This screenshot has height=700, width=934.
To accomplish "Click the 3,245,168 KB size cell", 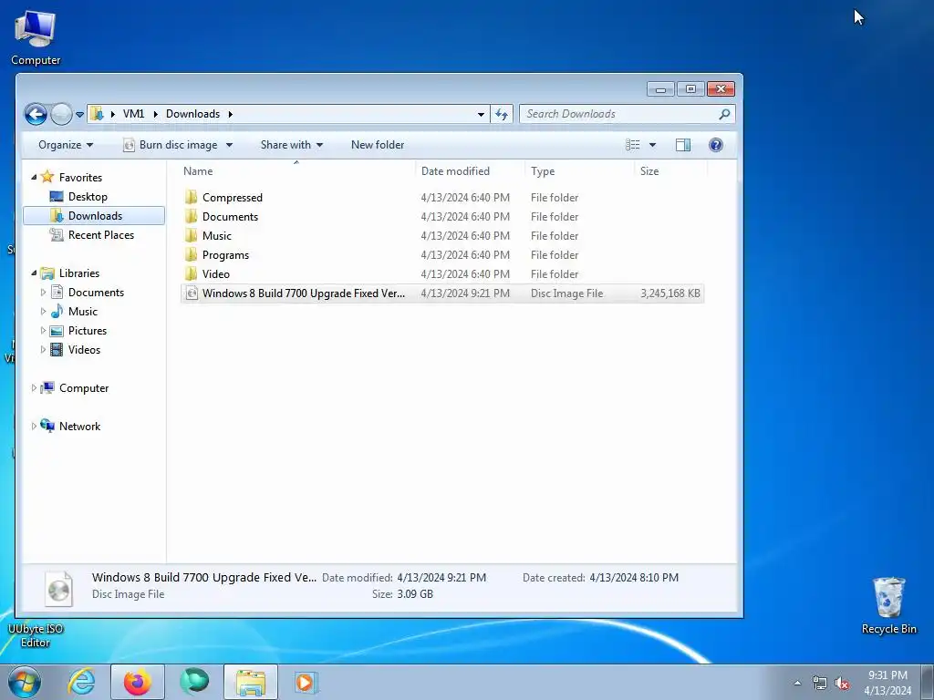I will point(670,293).
